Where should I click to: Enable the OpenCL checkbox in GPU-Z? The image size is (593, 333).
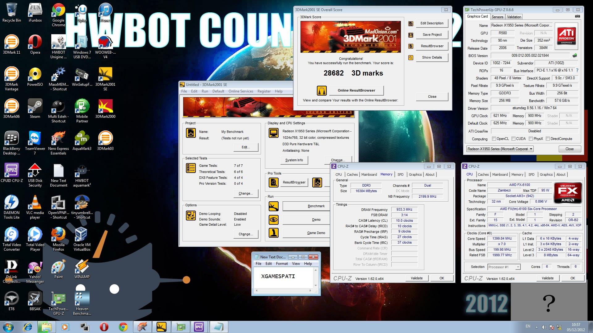click(x=494, y=139)
